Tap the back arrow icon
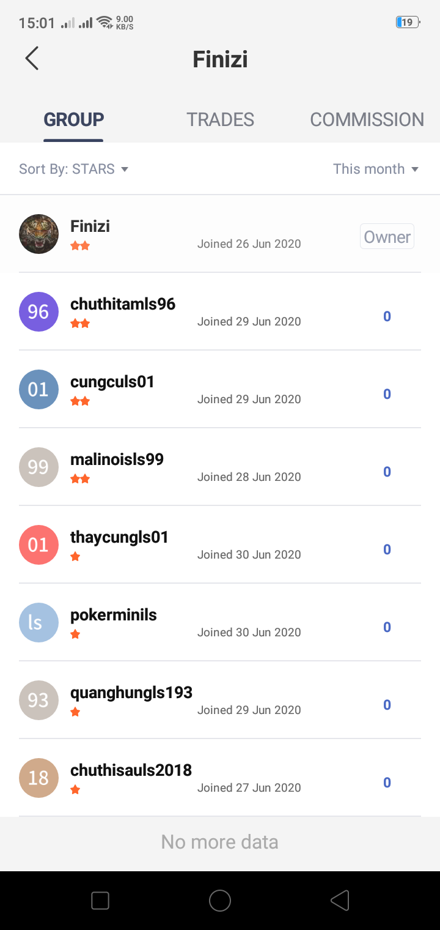 click(x=32, y=59)
